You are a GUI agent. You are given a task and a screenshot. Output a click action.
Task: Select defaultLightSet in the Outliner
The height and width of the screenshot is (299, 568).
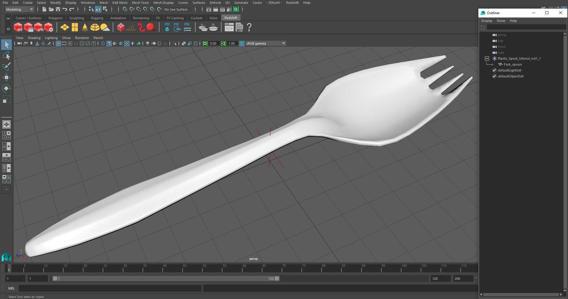pos(509,70)
